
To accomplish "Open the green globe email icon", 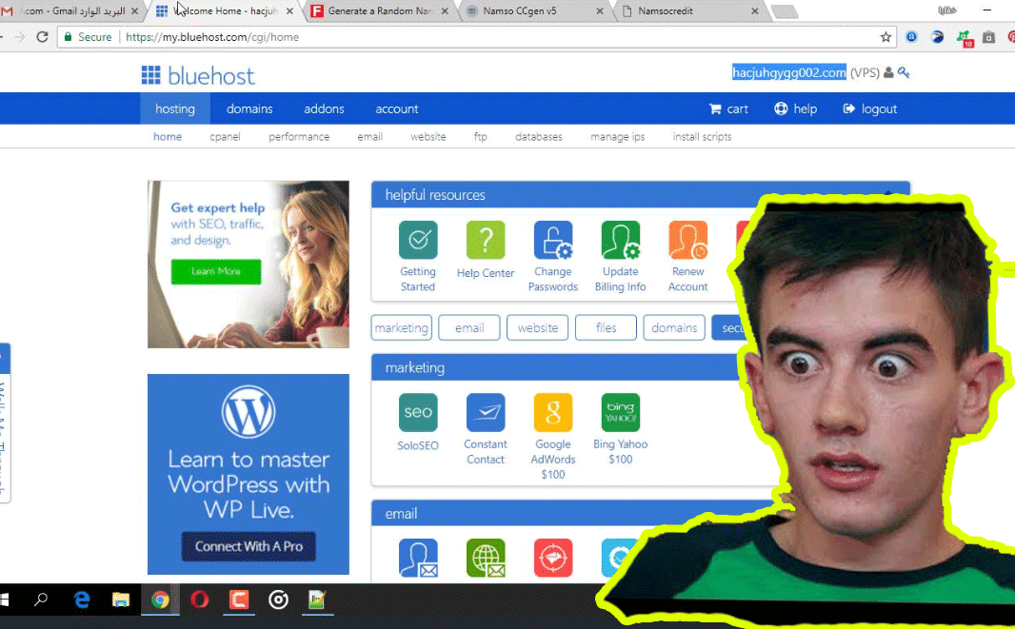I will pyautogui.click(x=486, y=558).
